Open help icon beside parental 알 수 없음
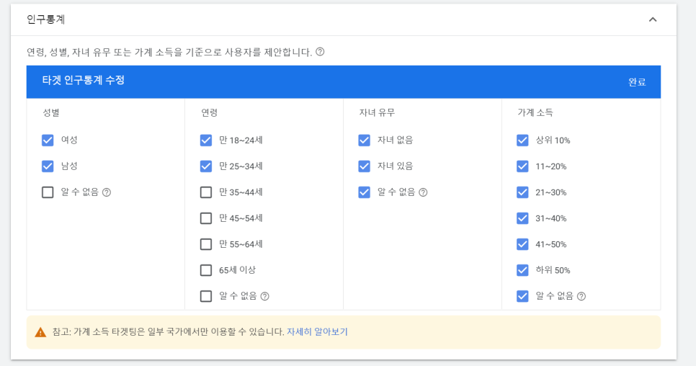The width and height of the screenshot is (696, 366). click(423, 192)
